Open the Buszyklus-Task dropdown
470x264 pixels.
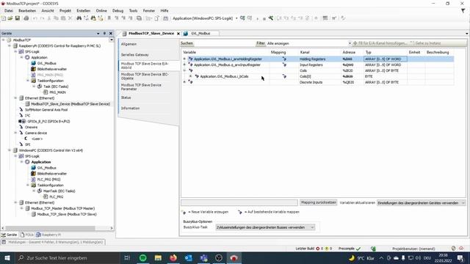tap(265, 227)
